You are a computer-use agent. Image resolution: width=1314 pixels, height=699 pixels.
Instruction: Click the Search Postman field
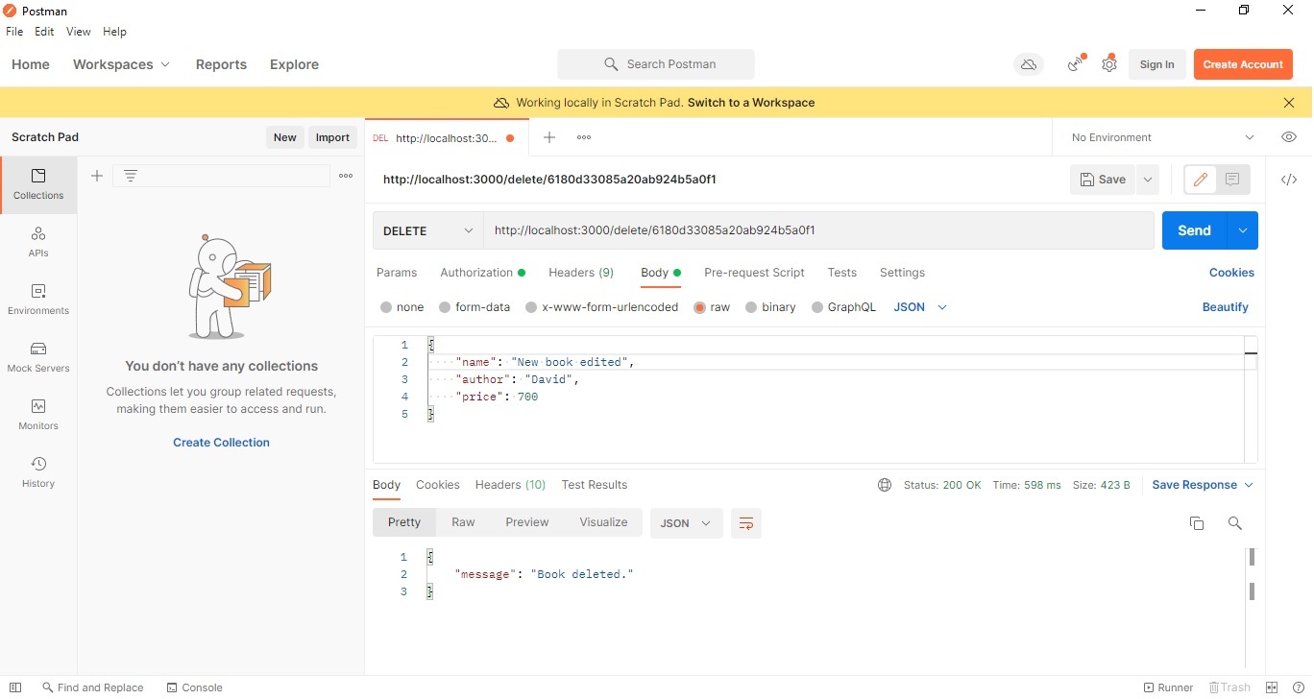coord(656,64)
